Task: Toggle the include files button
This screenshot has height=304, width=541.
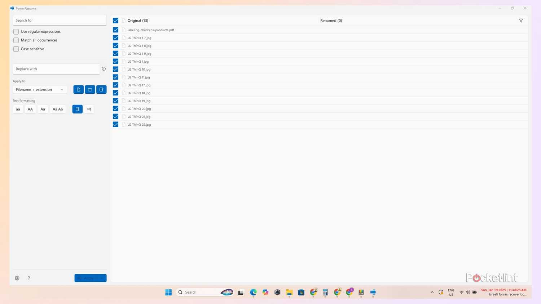Action: (78, 89)
